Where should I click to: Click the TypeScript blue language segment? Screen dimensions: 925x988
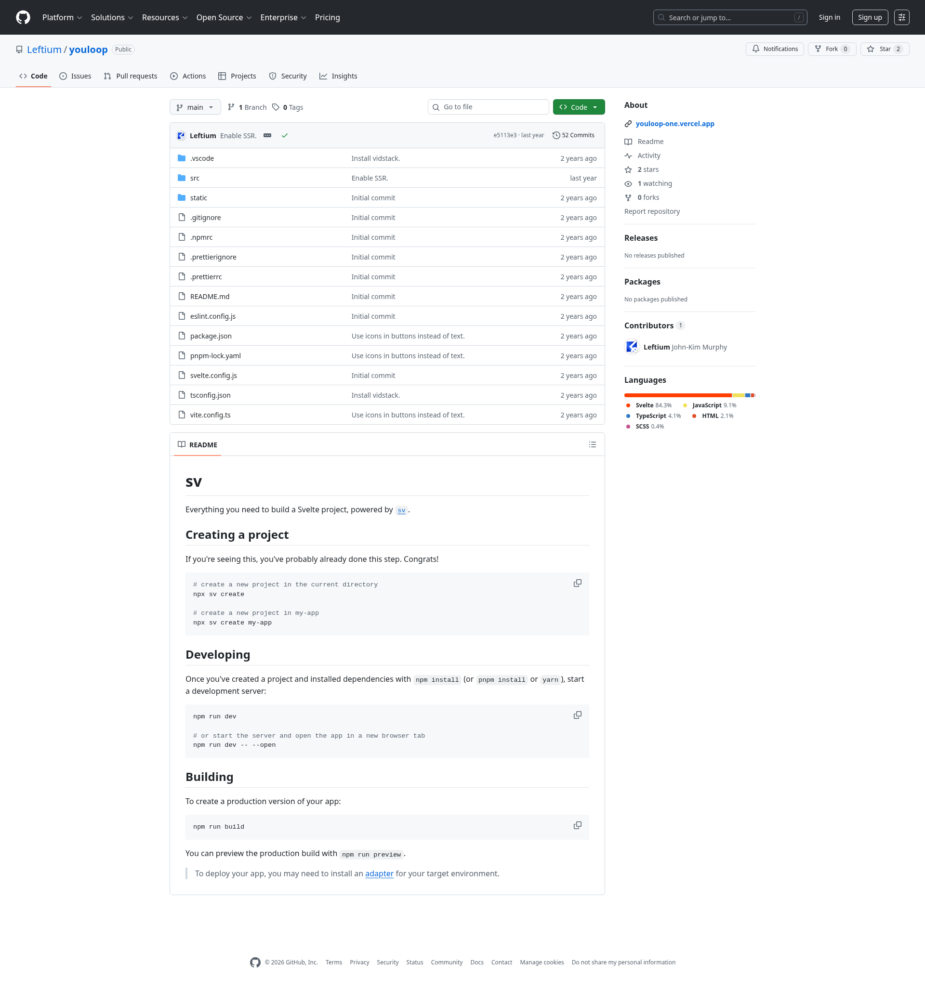pyautogui.click(x=748, y=396)
